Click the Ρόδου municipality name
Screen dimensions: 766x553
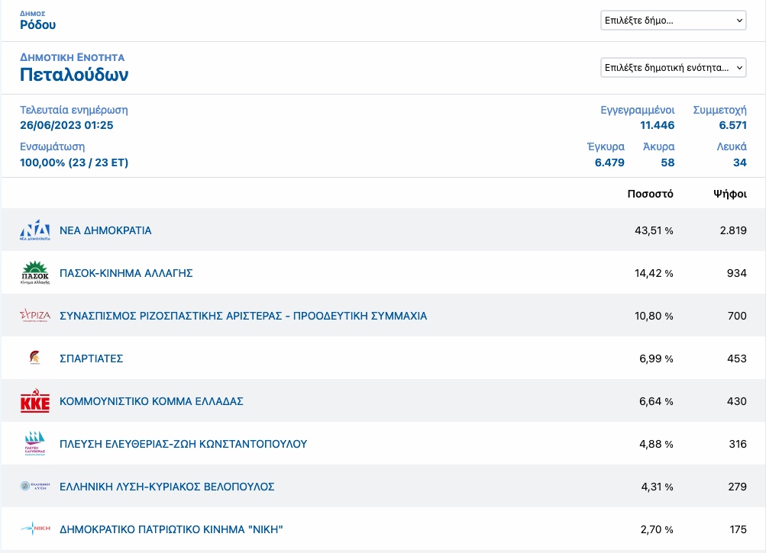[x=37, y=25]
